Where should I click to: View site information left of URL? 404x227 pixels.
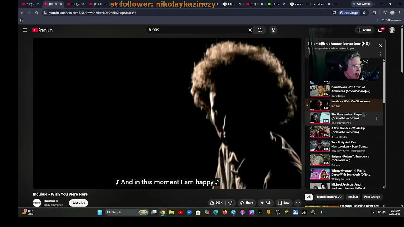[x=45, y=13]
